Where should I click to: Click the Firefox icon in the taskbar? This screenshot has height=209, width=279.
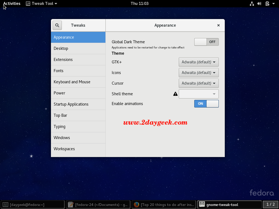pyautogui.click(x=137, y=205)
